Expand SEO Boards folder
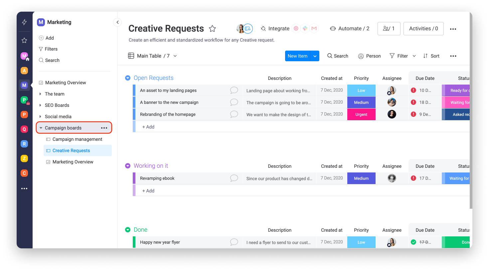Screen dimensions: 489x270 pos(40,105)
